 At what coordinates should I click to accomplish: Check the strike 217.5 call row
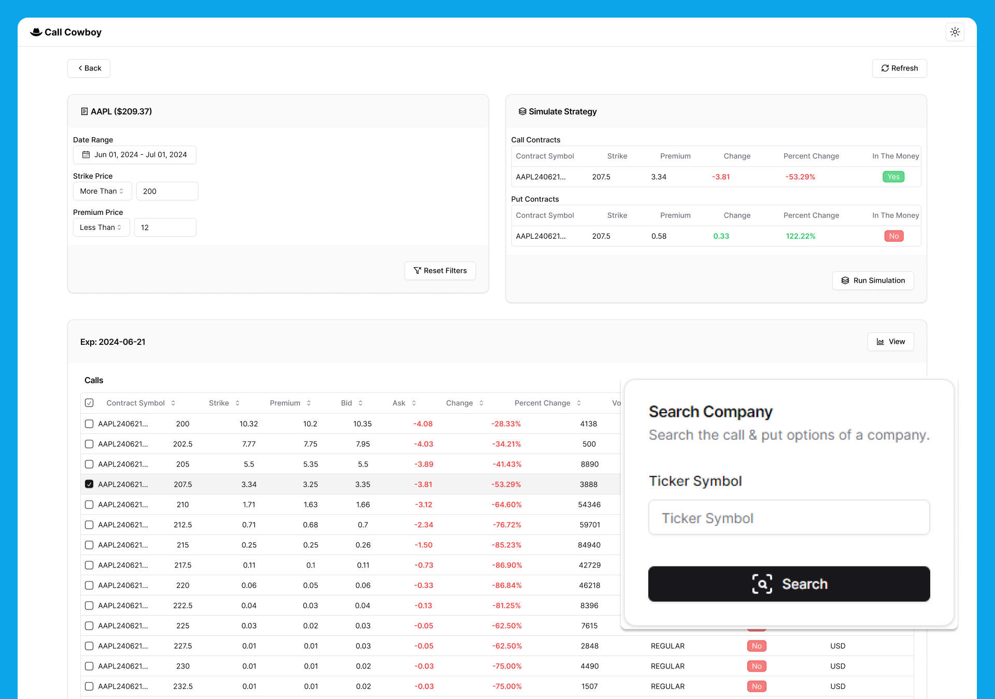click(89, 565)
